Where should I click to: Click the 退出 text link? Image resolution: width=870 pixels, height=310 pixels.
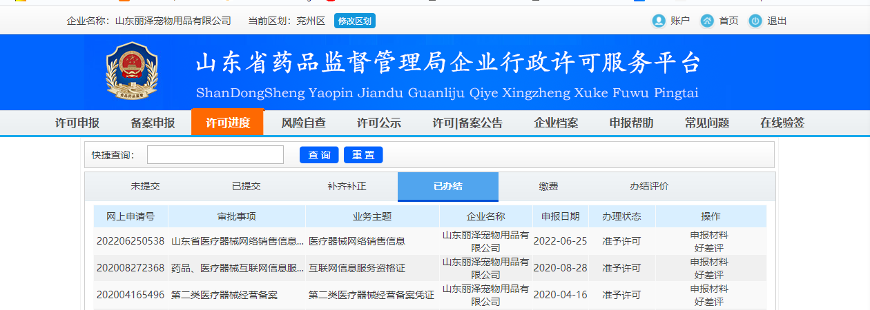click(x=777, y=21)
